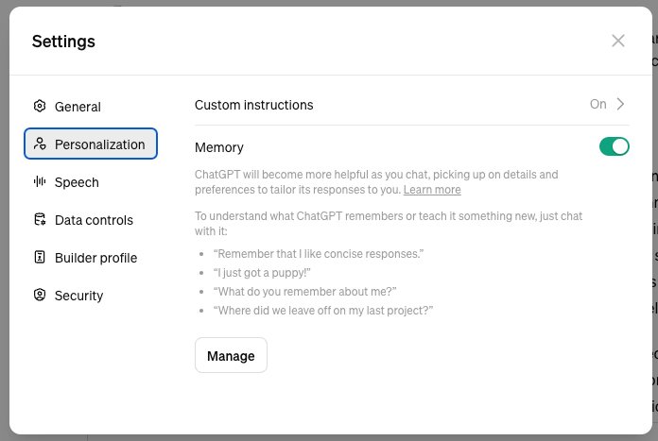Click the Data controls database icon
Viewport: 658px width, 441px height.
40,219
